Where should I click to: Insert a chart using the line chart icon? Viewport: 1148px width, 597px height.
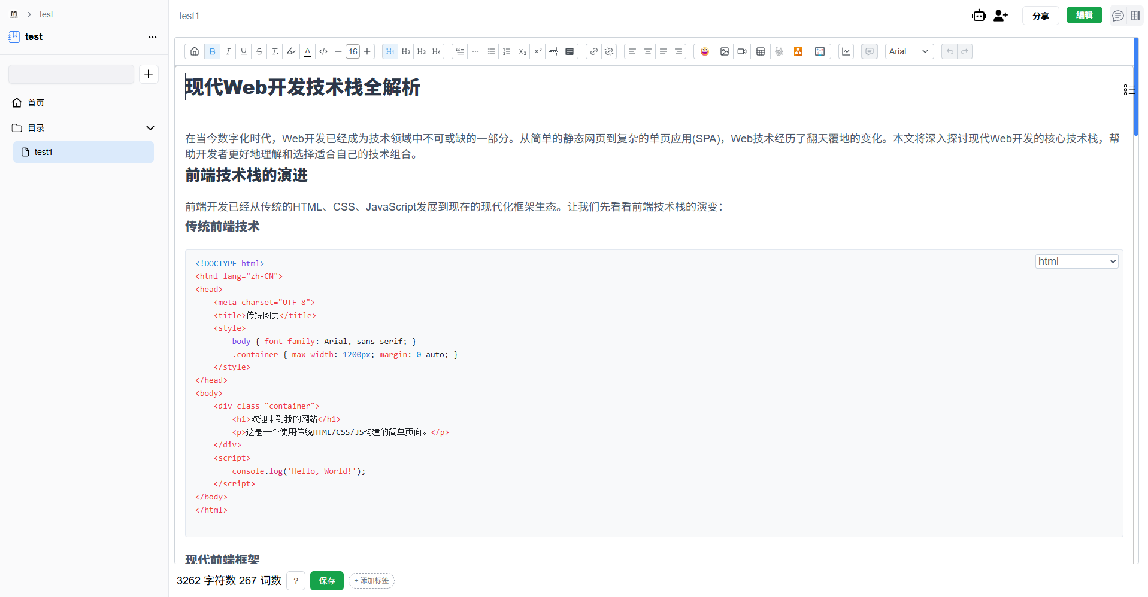coord(846,51)
